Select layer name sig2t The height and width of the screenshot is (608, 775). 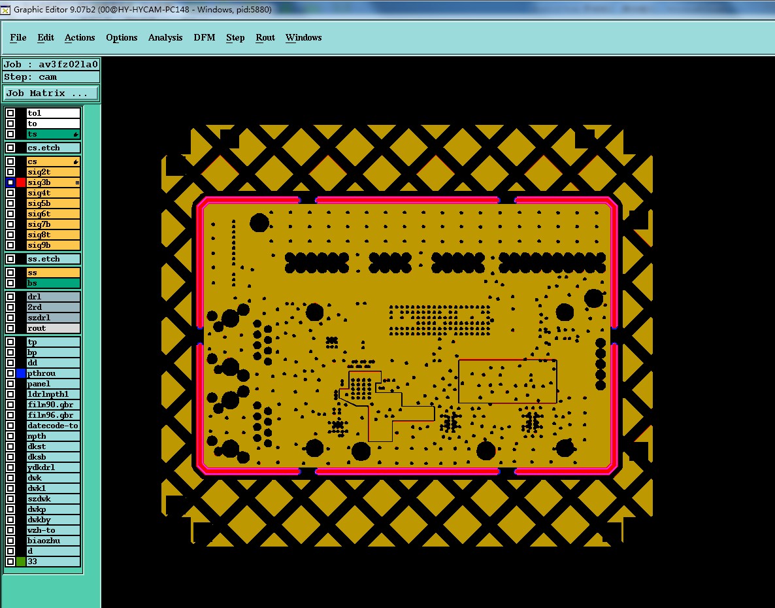(54, 172)
